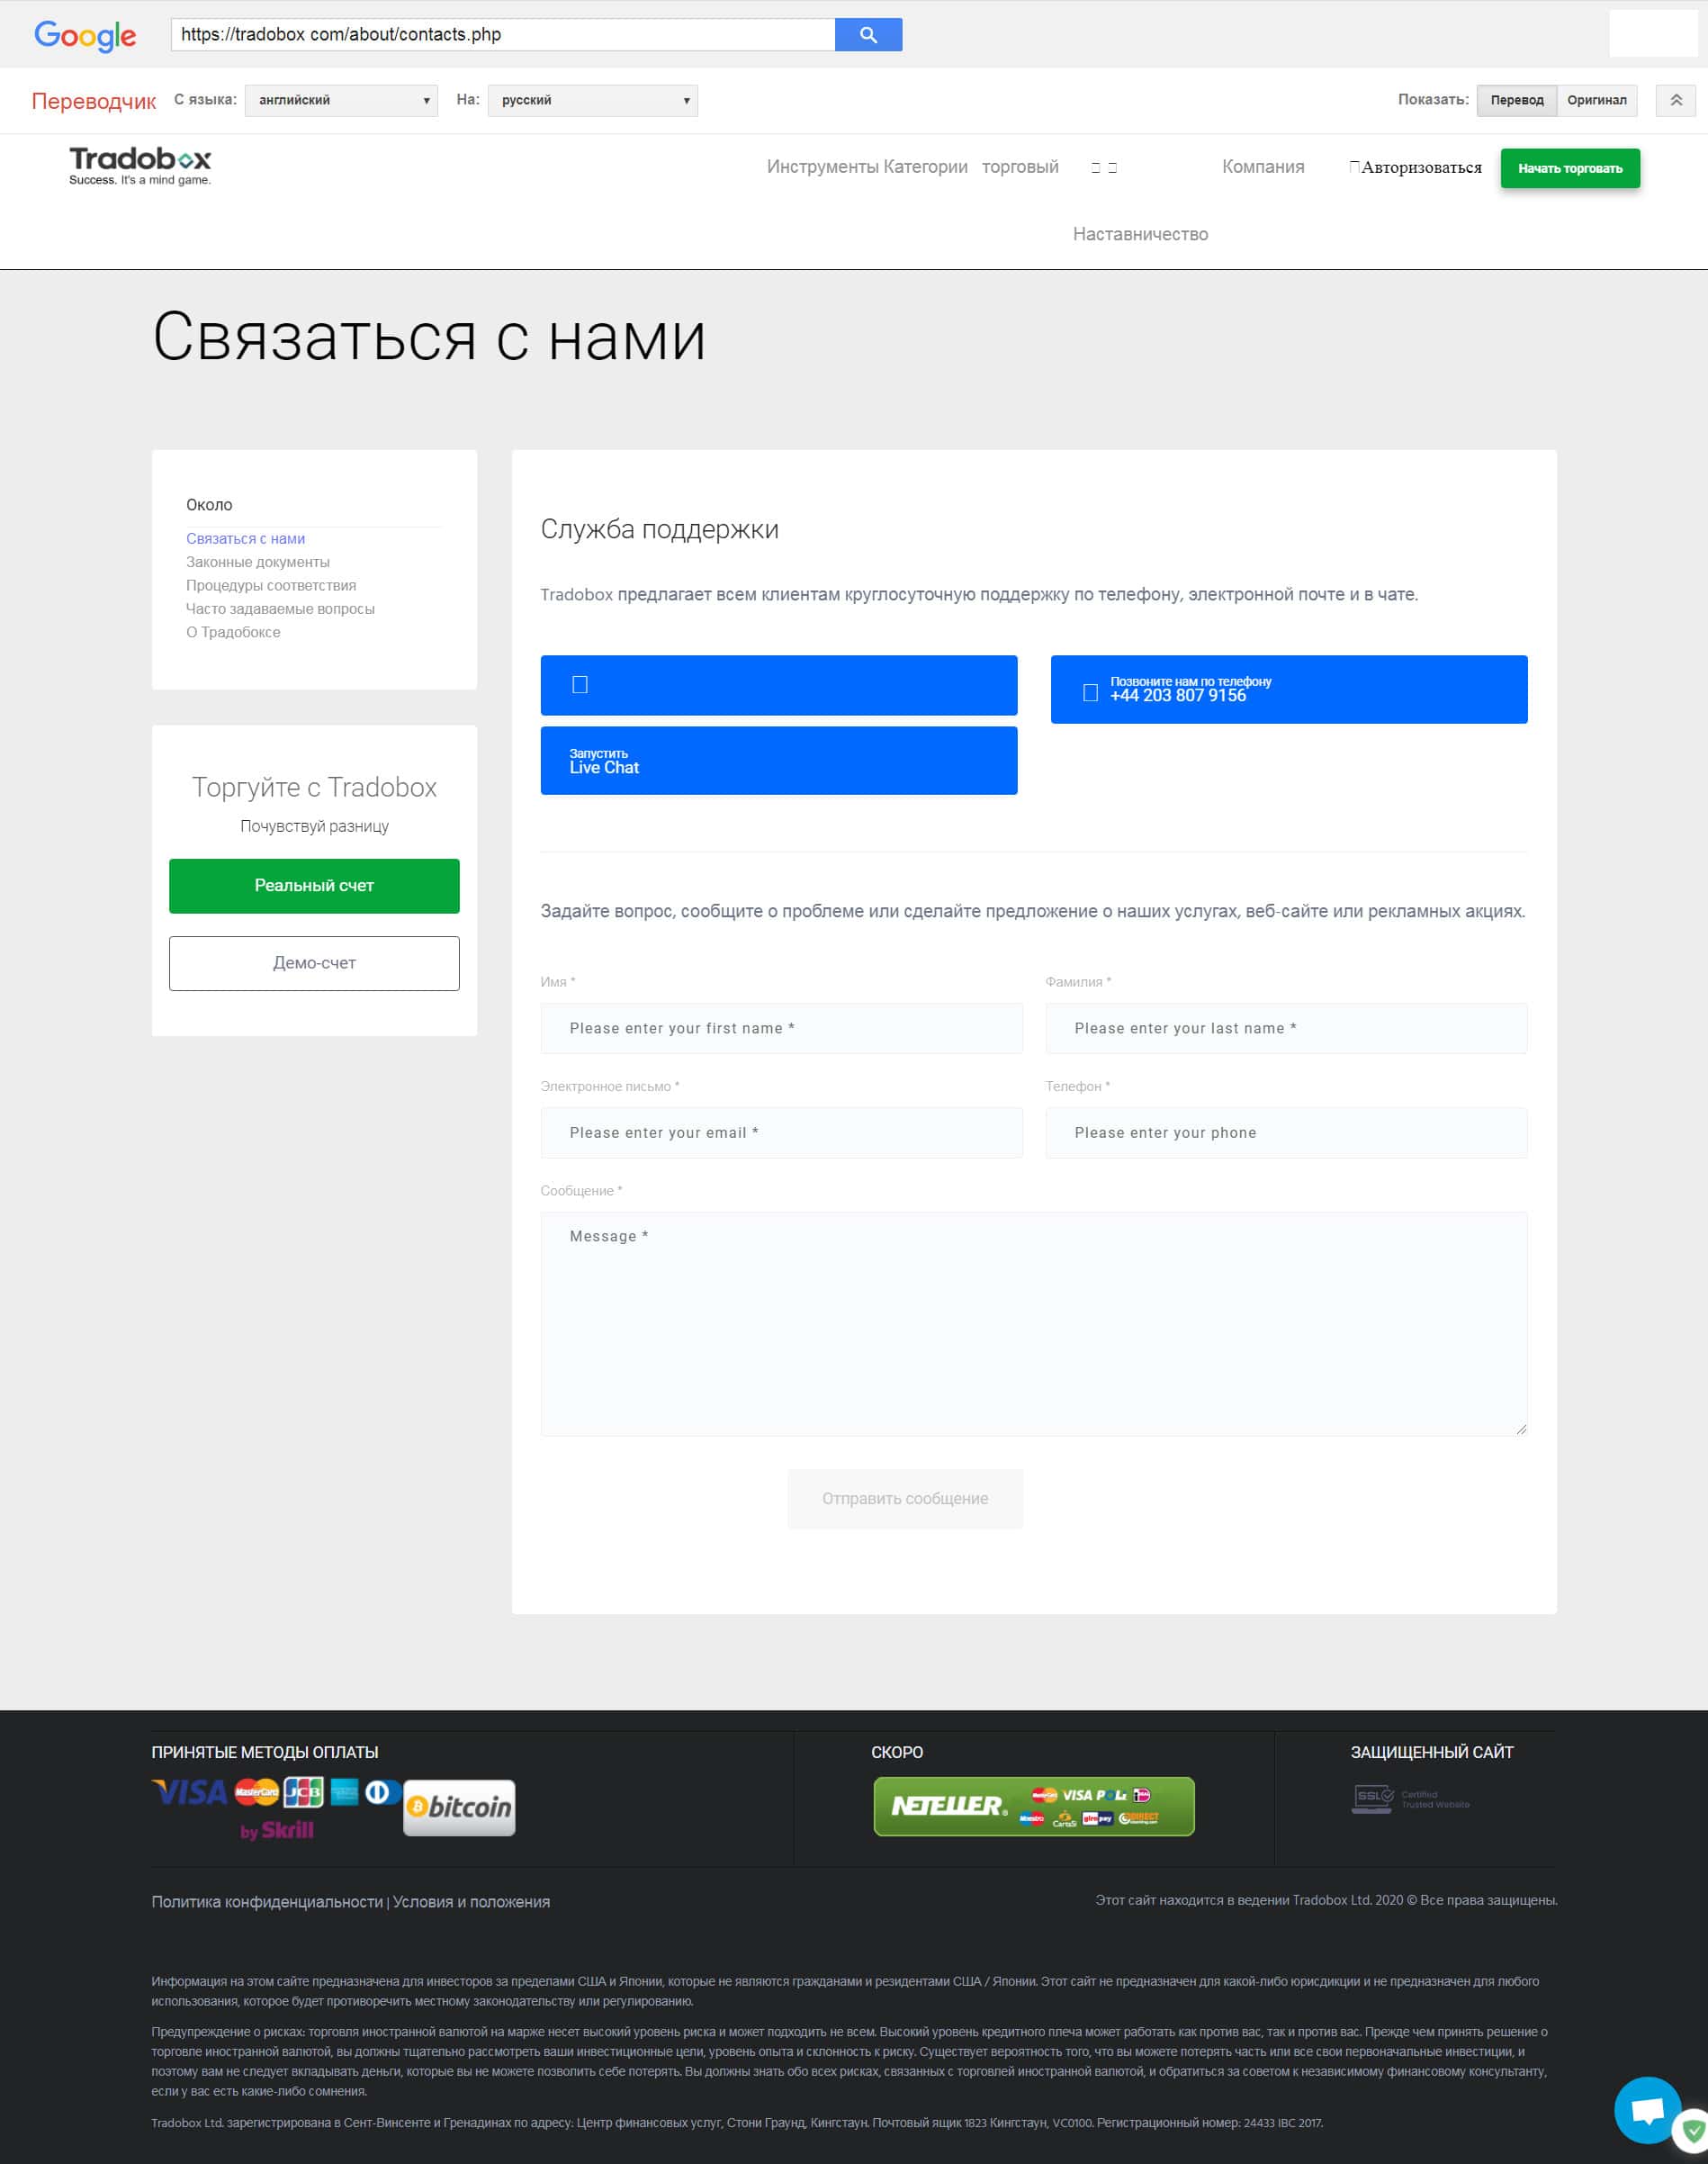Click the bitcoin payment badge
Image resolution: width=1708 pixels, height=2164 pixels.
[459, 1807]
